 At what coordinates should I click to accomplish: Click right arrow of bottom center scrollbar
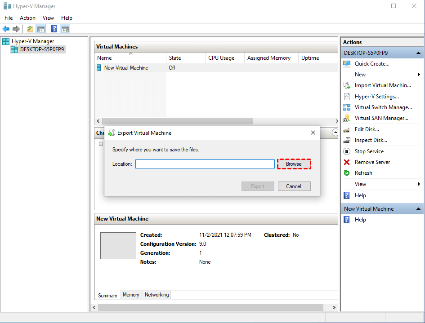click(334, 308)
